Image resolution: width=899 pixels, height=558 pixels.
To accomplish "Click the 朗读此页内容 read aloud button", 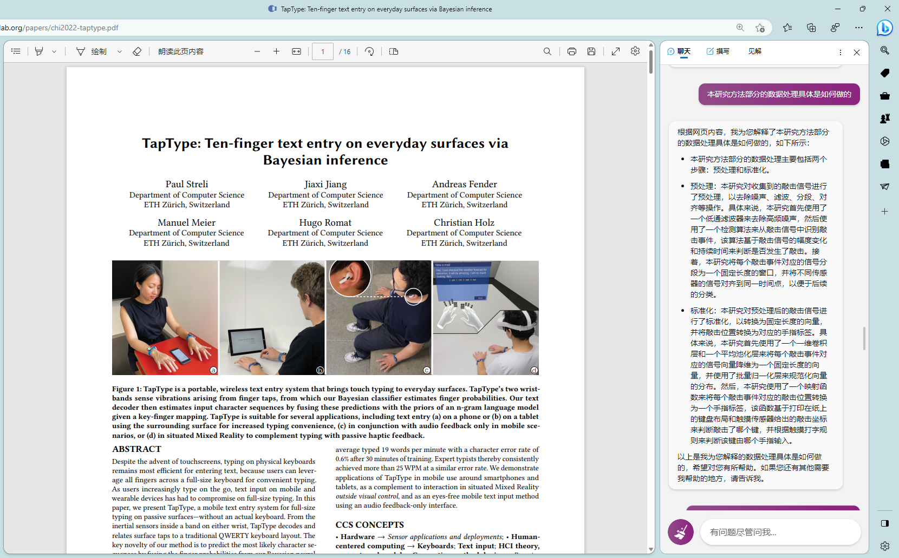I will point(181,51).
